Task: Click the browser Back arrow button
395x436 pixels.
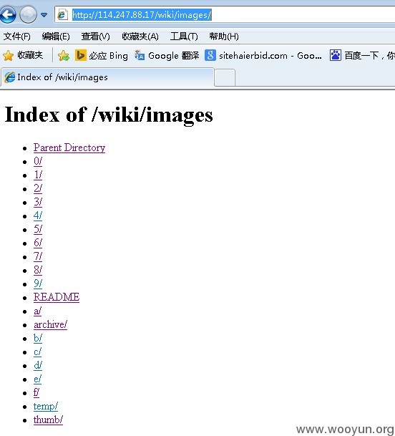Action: 7,14
